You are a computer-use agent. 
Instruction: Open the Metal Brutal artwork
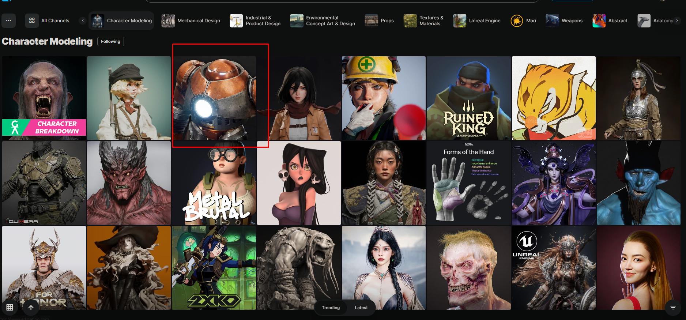[214, 183]
